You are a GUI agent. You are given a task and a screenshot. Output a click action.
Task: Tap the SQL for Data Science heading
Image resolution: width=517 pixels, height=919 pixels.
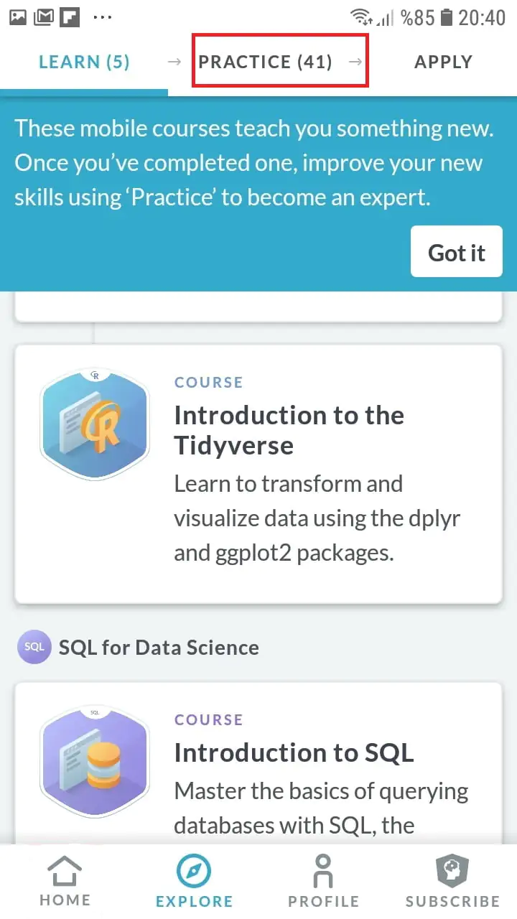pos(159,647)
